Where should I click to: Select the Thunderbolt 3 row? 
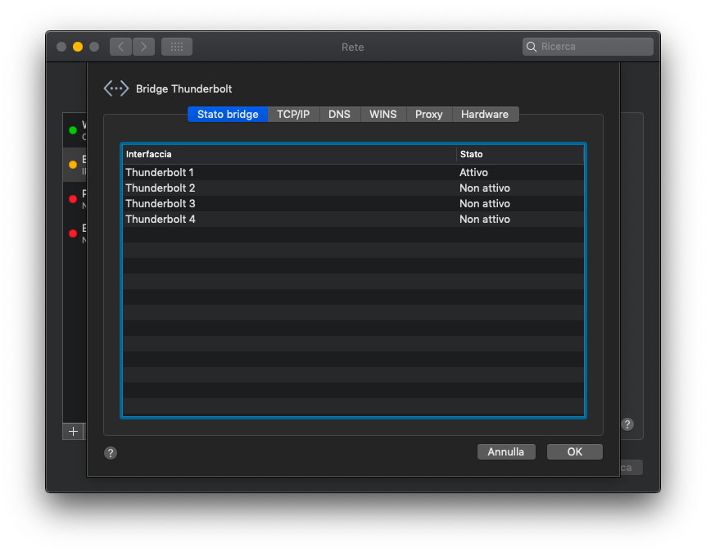click(354, 203)
